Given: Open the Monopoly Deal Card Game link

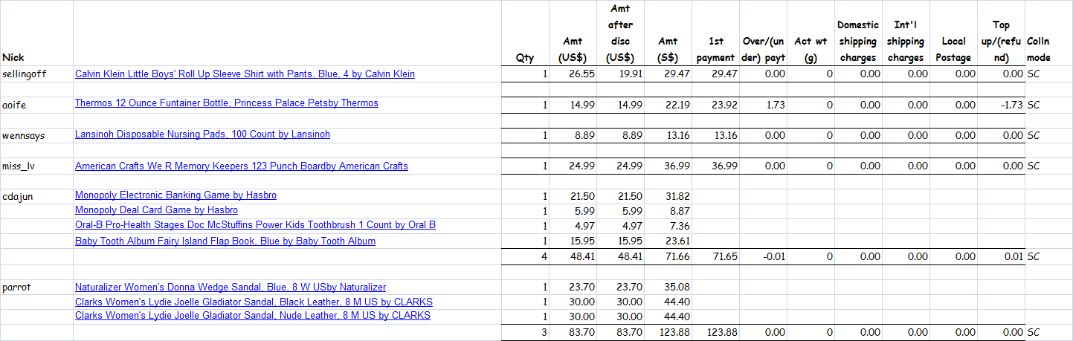Looking at the screenshot, I should click(157, 210).
